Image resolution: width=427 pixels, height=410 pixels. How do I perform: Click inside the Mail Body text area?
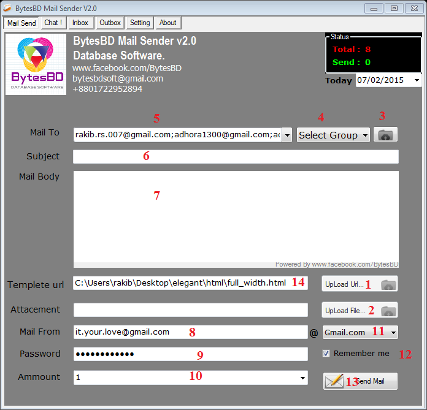point(236,217)
